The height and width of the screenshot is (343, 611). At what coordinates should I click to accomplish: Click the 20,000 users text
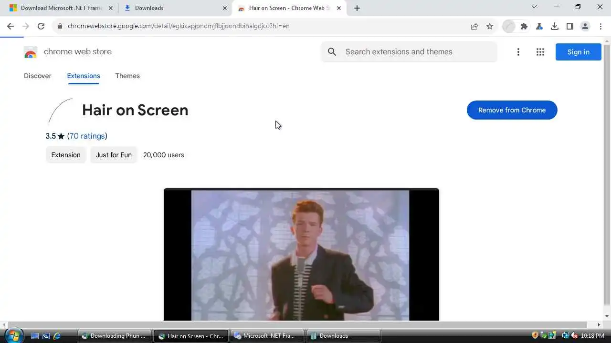164,155
